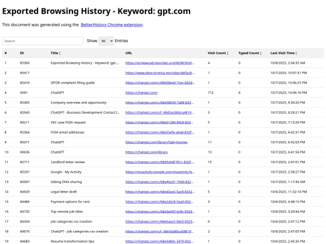
Task: Open URL for Payment options for rent
Action: [x=159, y=202]
